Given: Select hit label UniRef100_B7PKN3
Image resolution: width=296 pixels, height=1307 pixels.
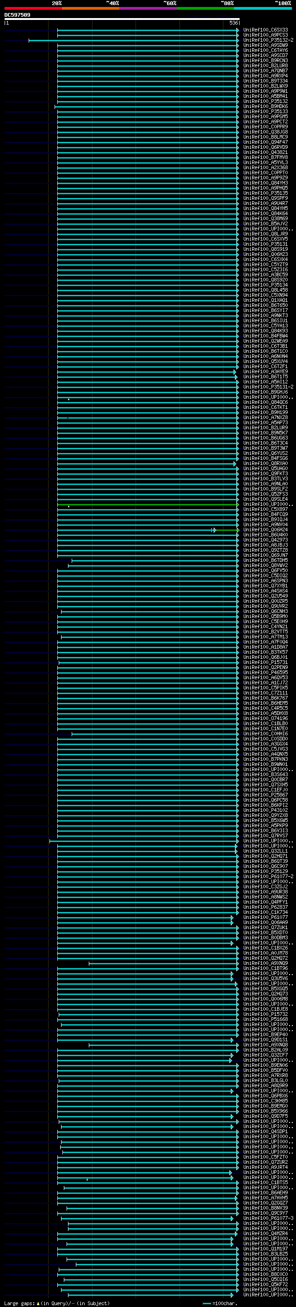Looking at the screenshot, I should pos(265,759).
